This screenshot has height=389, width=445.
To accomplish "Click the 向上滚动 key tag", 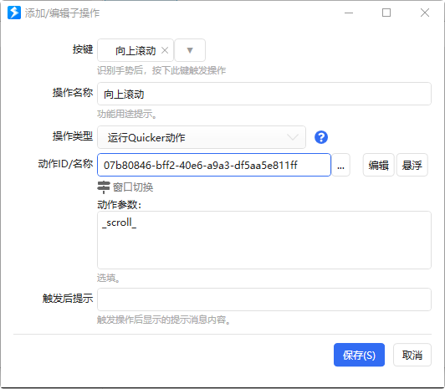I will [x=136, y=51].
